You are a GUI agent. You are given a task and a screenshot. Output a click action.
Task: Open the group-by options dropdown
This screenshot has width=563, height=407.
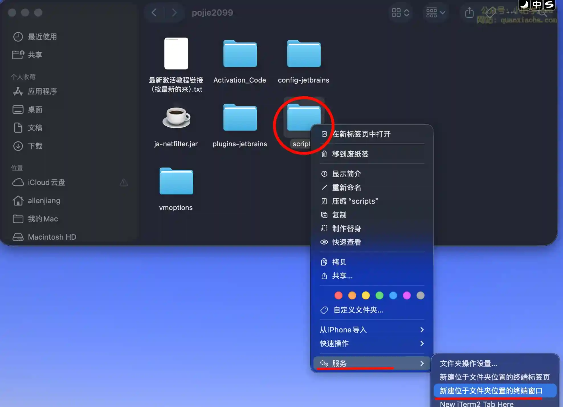435,13
